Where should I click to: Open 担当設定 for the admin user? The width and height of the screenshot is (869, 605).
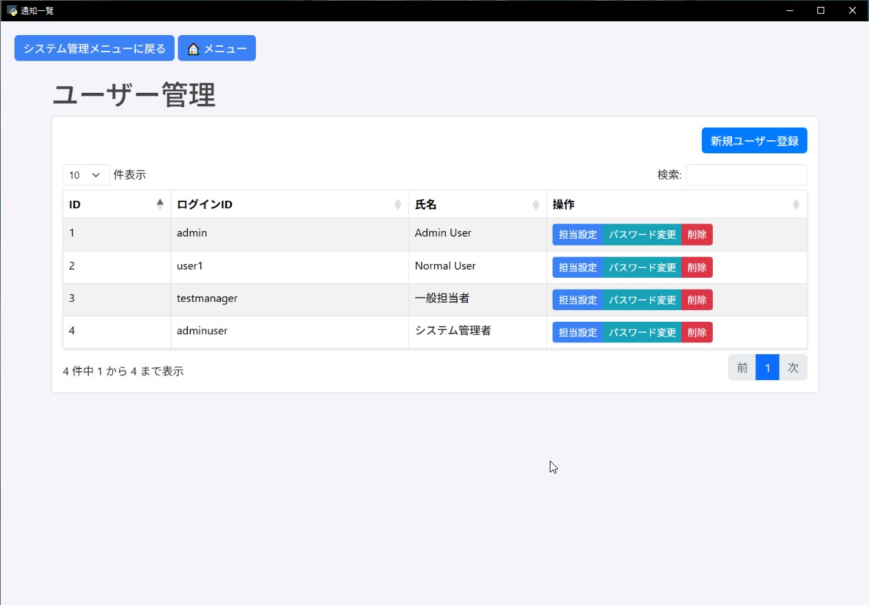coord(577,234)
